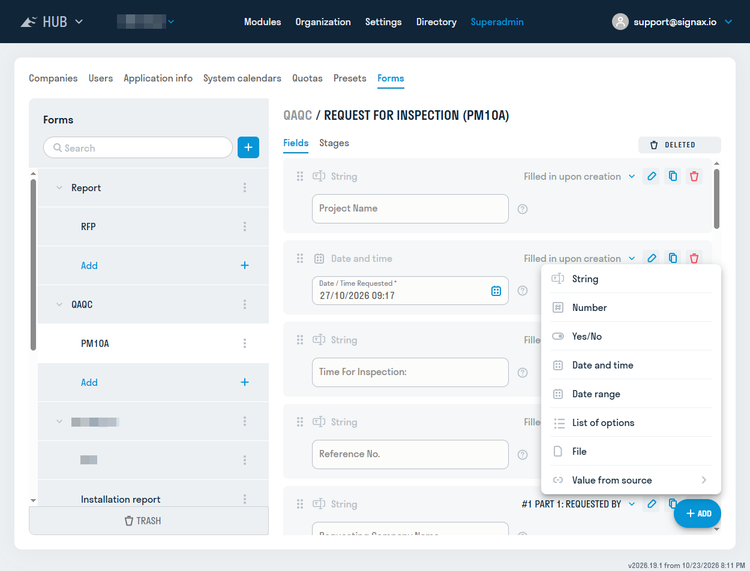Open three-dot menu for QAQC group
Viewport: 750px width, 571px height.
pyautogui.click(x=245, y=304)
